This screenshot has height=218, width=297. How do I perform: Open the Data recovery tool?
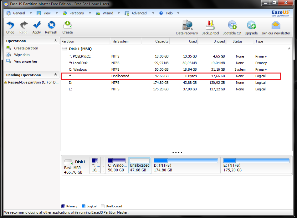(x=187, y=28)
